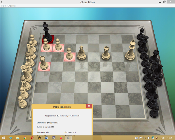Click the white rook on the unhighlighted square
The image size is (175, 140).
coord(106,53)
